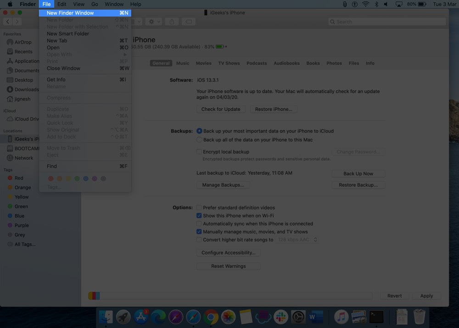Select Back up all data to this Mac

click(x=199, y=140)
